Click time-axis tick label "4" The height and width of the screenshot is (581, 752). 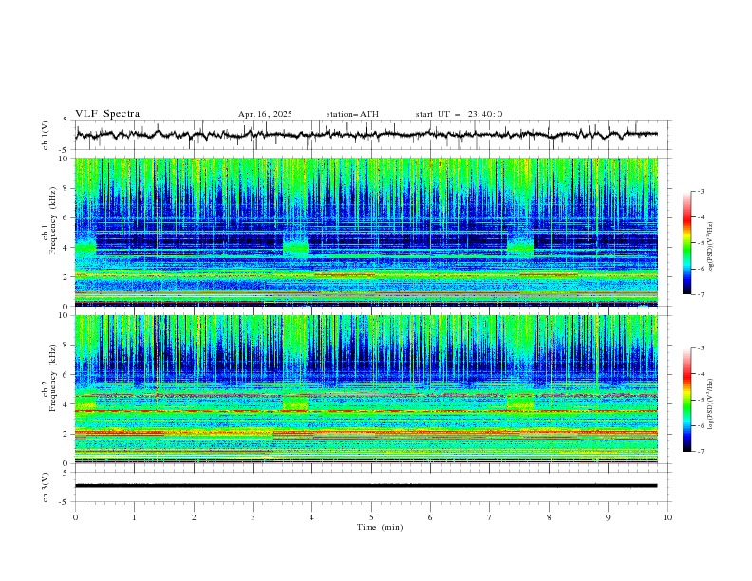pyautogui.click(x=311, y=517)
